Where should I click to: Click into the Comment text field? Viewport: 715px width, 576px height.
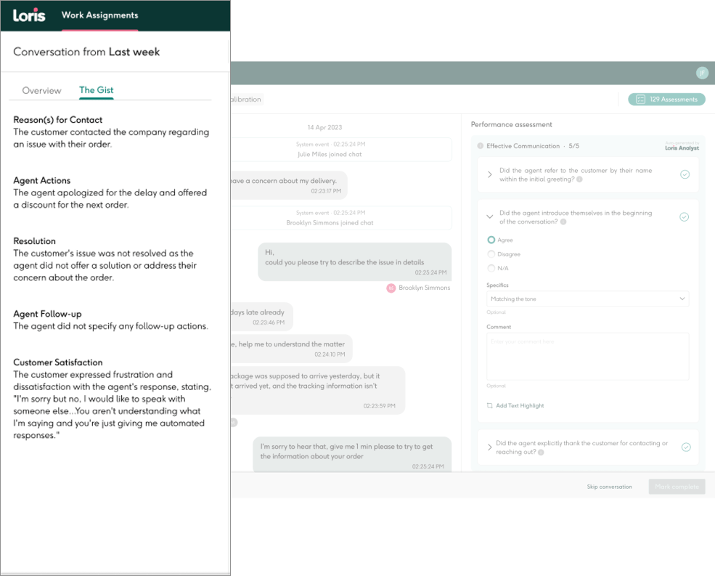pyautogui.click(x=587, y=356)
